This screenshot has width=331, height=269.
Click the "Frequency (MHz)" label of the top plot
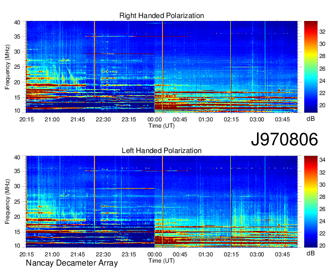pyautogui.click(x=8, y=67)
